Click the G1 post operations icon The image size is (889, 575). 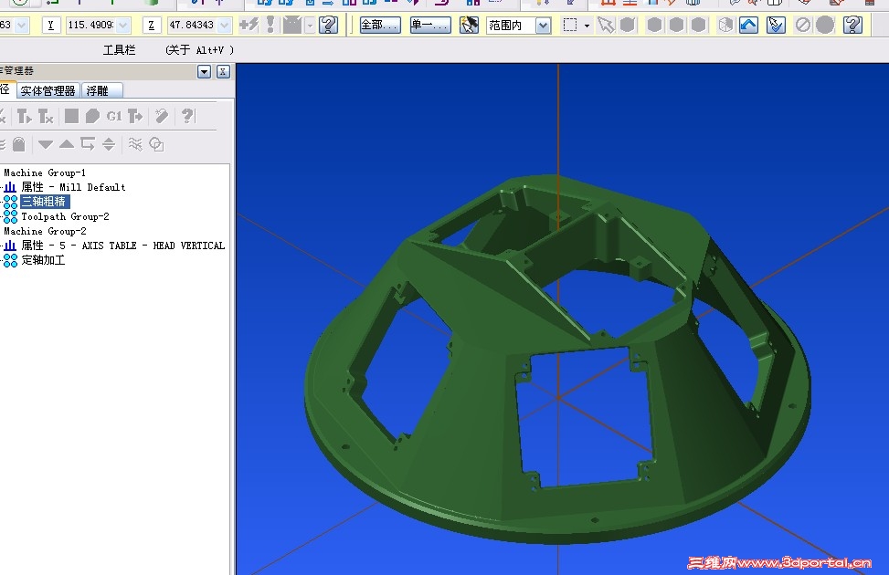coord(114,116)
